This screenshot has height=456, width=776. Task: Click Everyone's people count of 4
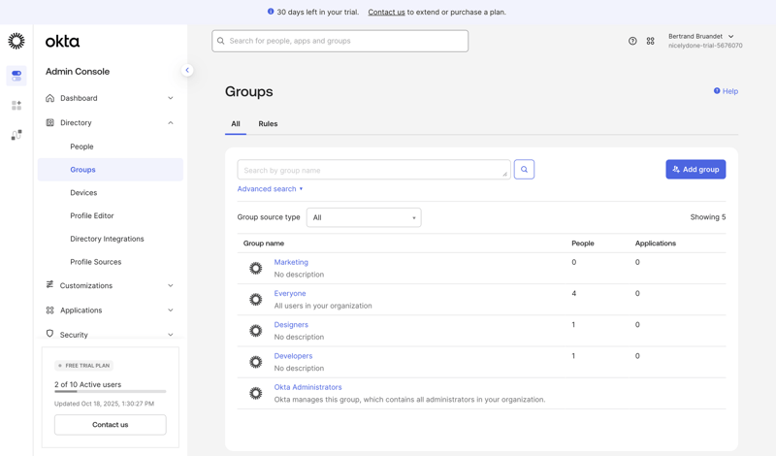(x=573, y=293)
